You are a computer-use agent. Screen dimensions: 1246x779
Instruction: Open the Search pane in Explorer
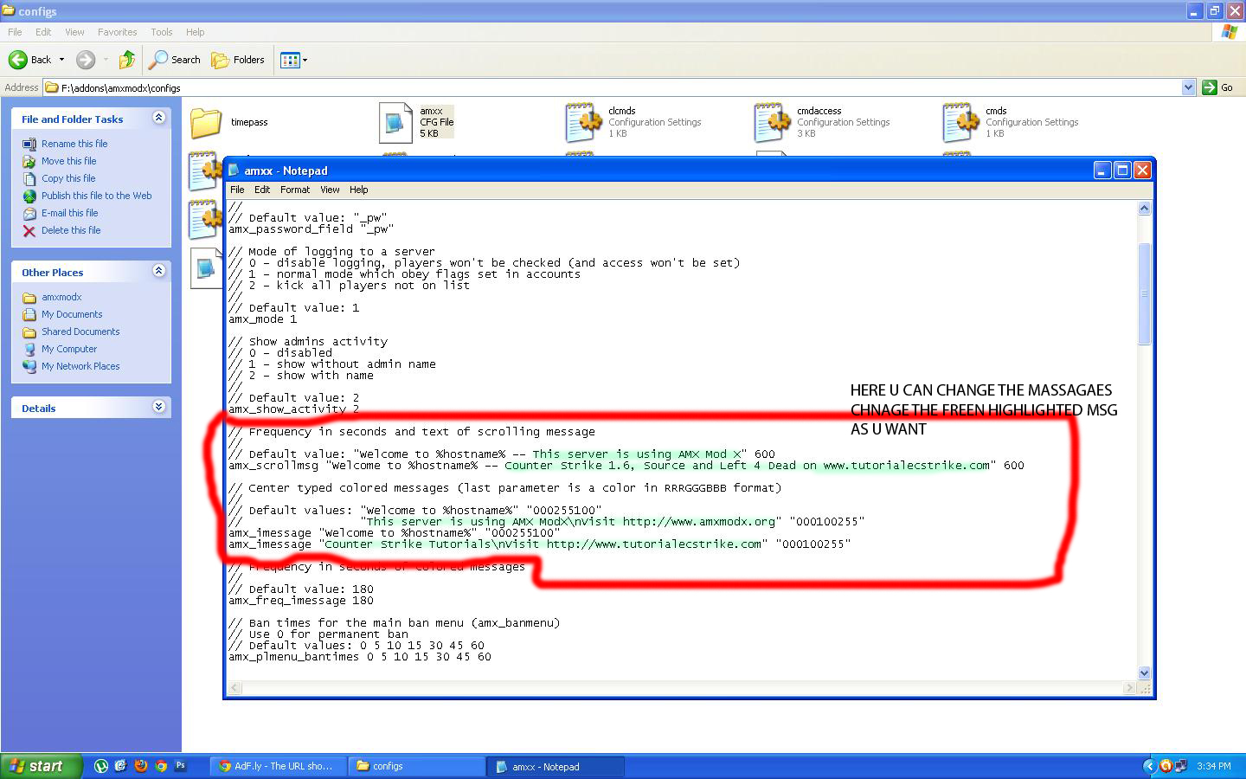pos(174,60)
